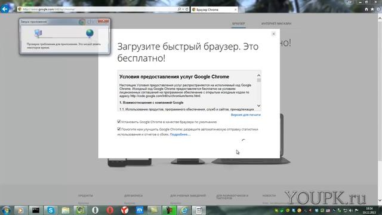Switch to the Браузер Chrome tab
This screenshot has width=382, height=215.
pos(214,10)
